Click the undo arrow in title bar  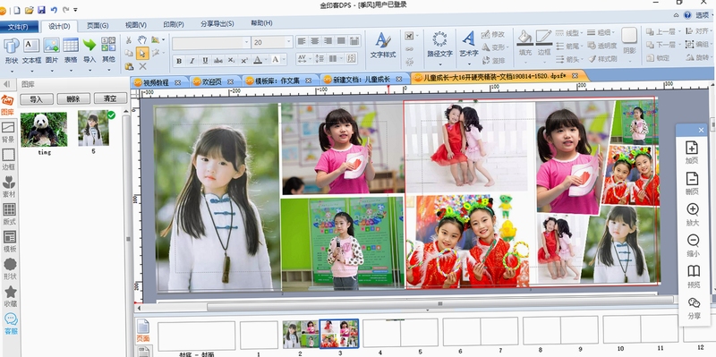coord(54,10)
